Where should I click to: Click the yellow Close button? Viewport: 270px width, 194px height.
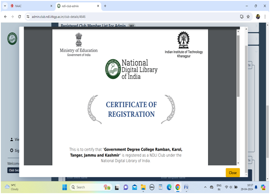tap(233, 173)
